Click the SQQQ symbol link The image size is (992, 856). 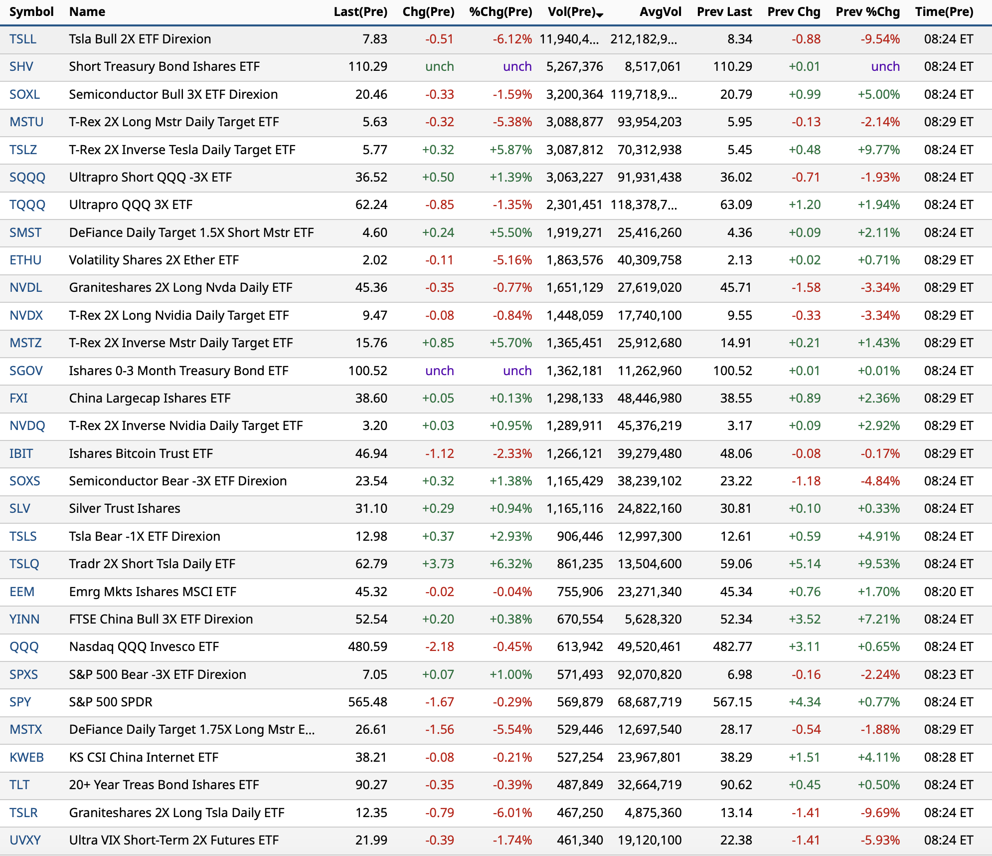pyautogui.click(x=27, y=177)
